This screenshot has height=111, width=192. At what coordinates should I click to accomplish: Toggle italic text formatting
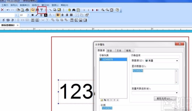[x=37, y=15]
